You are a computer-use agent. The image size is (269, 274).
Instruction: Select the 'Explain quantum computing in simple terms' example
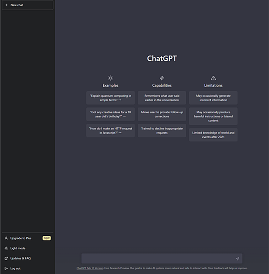click(x=111, y=98)
